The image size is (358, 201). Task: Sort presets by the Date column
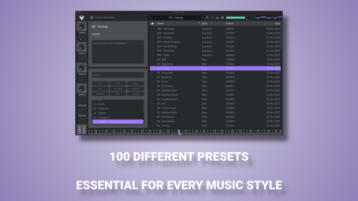click(269, 23)
